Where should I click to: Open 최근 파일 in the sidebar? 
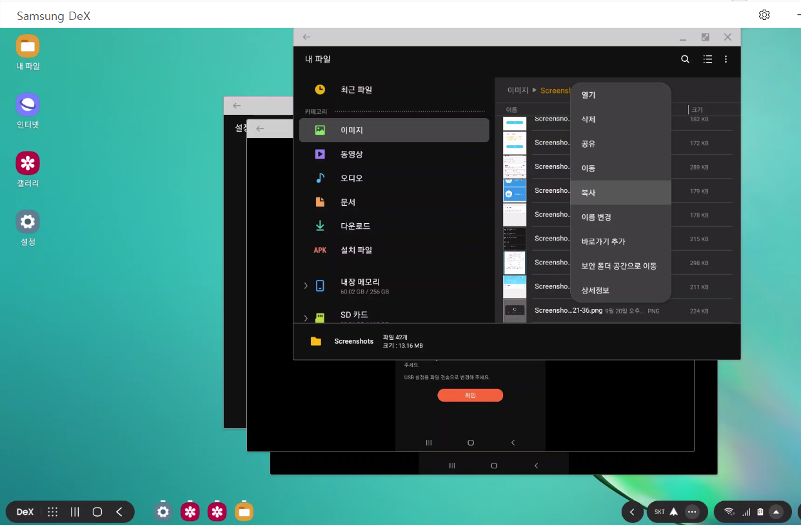coord(394,90)
